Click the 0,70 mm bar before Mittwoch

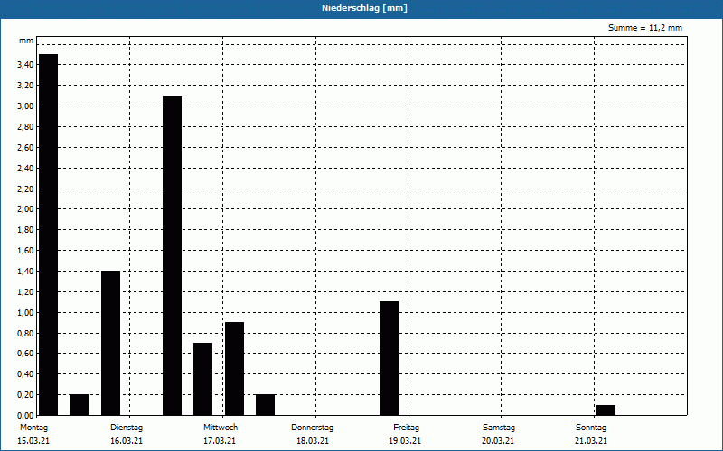202,379
